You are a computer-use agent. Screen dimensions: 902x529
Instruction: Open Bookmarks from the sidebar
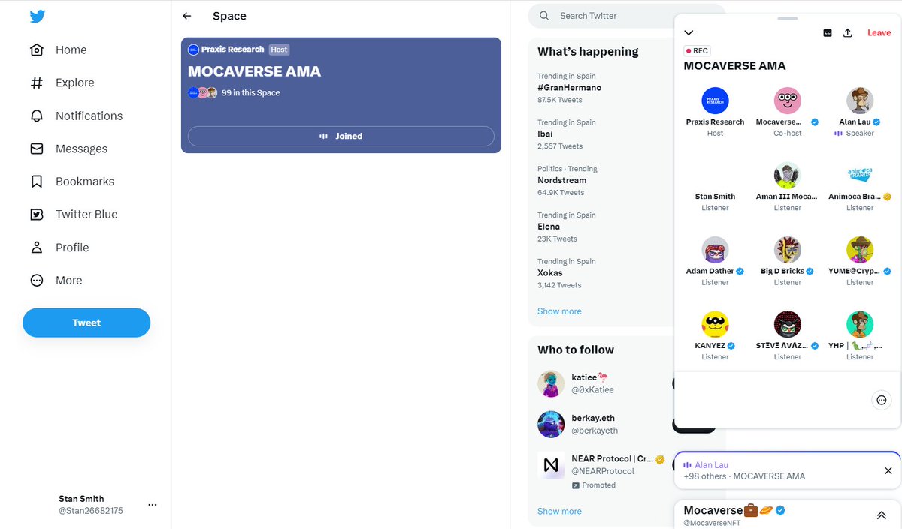coord(72,182)
